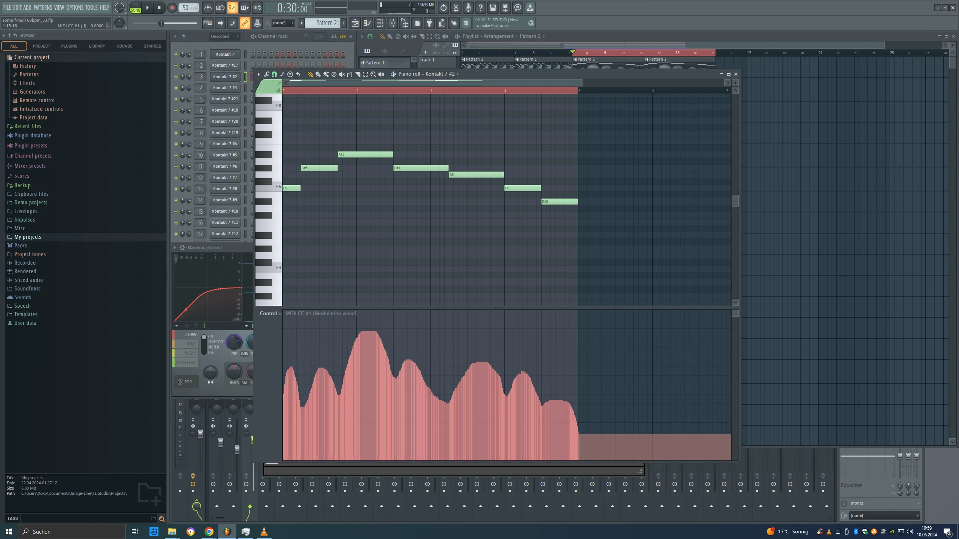
Task: Enable blend recording overdub button
Action: (x=245, y=7)
